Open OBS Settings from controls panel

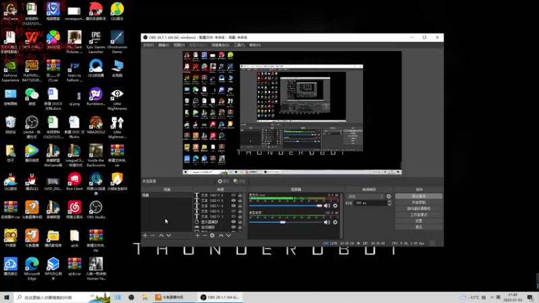point(418,221)
